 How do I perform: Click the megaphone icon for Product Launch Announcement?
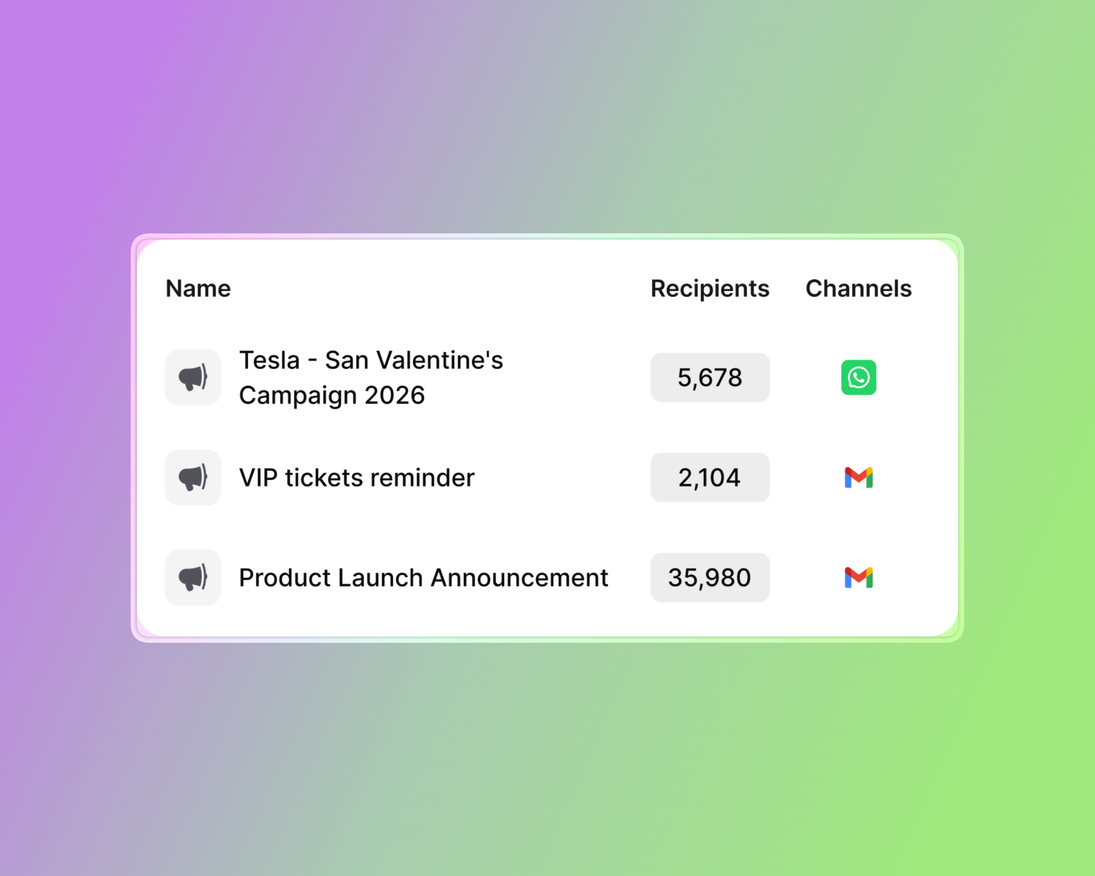[193, 577]
